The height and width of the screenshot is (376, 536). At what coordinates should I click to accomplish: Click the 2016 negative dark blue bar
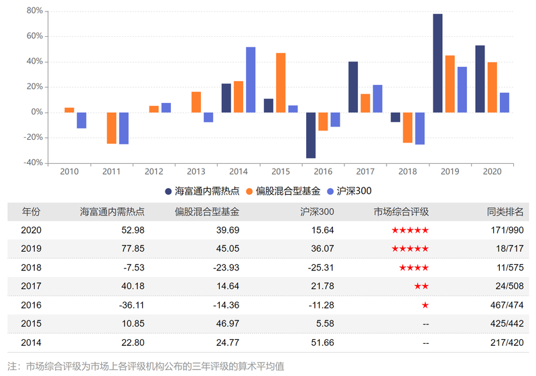311,135
